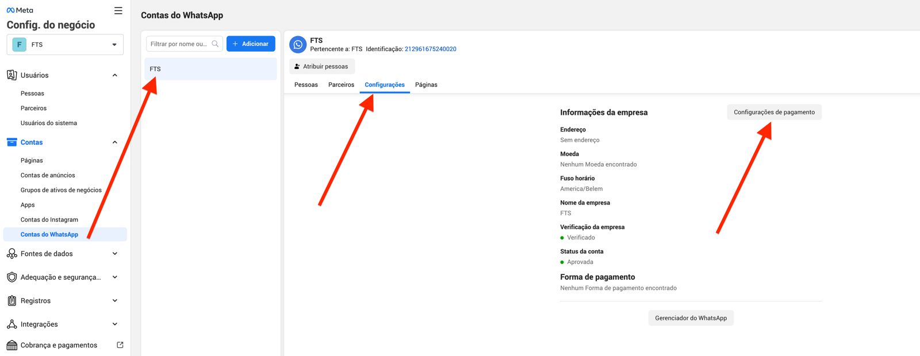Switch to the Pessoas tab
920x356 pixels.
(306, 84)
